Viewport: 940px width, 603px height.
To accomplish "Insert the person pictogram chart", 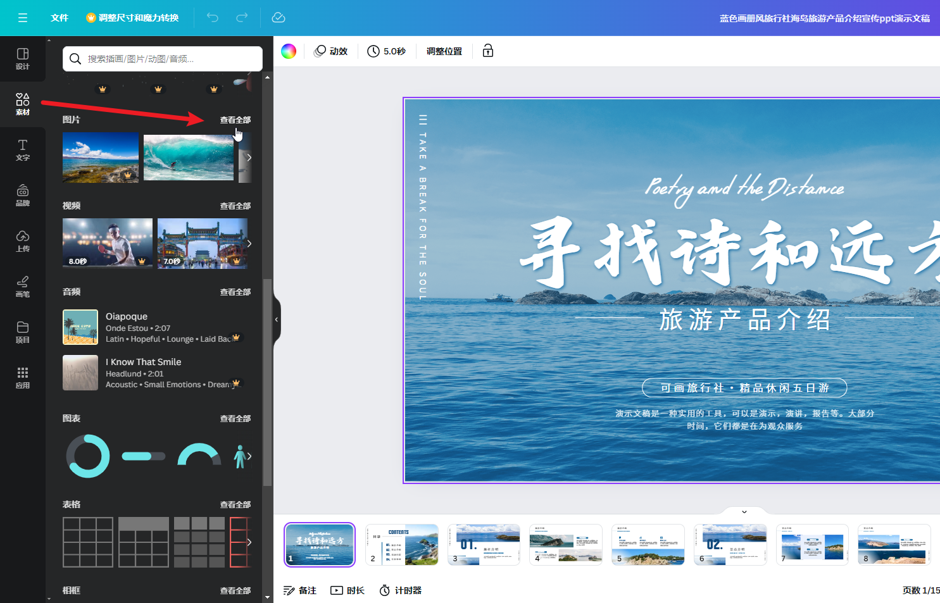I will click(239, 456).
